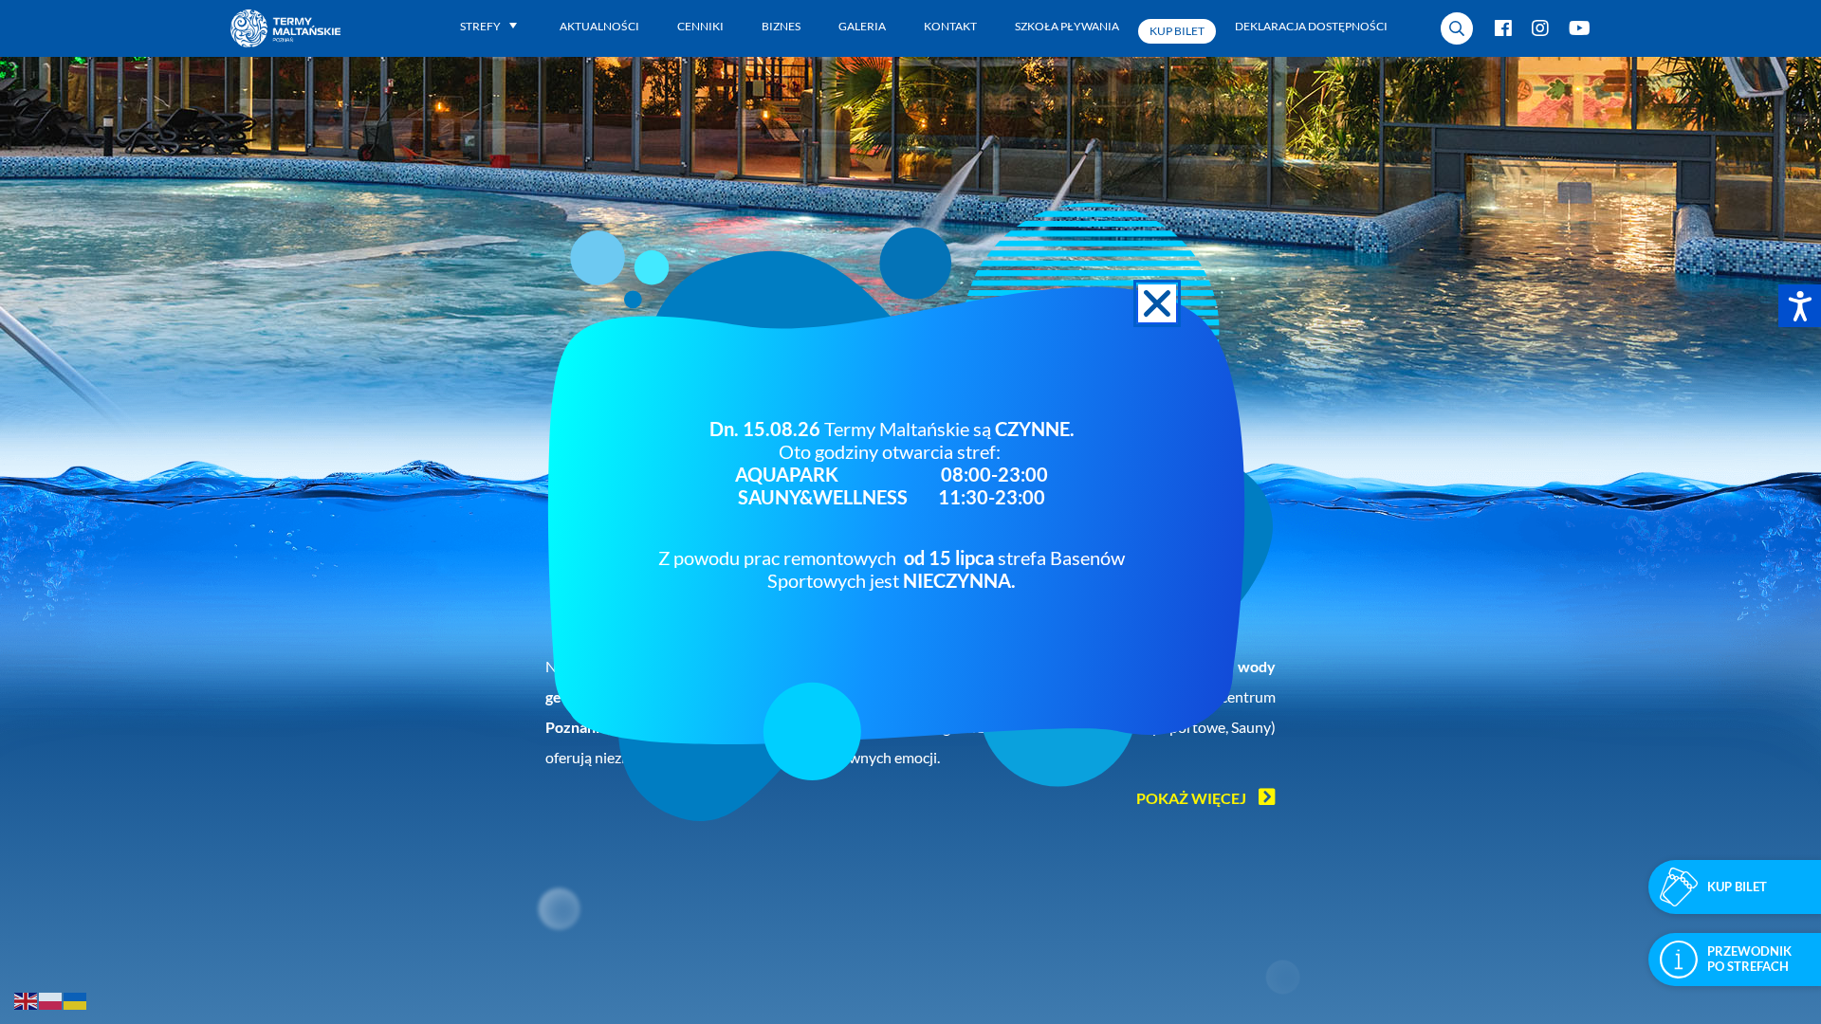
Task: Go to the CENNIKI page
Action: [700, 27]
